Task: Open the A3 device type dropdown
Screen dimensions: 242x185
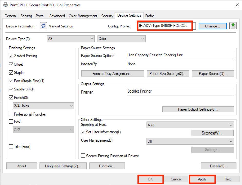Action: pyautogui.click(x=71, y=39)
